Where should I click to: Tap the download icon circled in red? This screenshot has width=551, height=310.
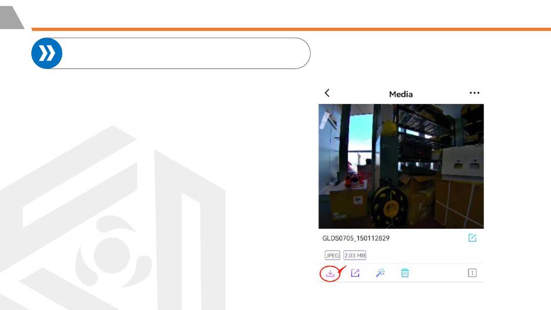[x=330, y=273]
